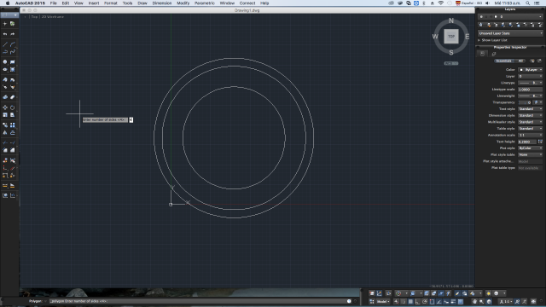This screenshot has height=307, width=546.
Task: Click the Essentials properties button
Action: [503, 61]
